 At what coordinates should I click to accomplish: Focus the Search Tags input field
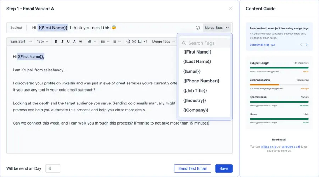click(x=205, y=43)
